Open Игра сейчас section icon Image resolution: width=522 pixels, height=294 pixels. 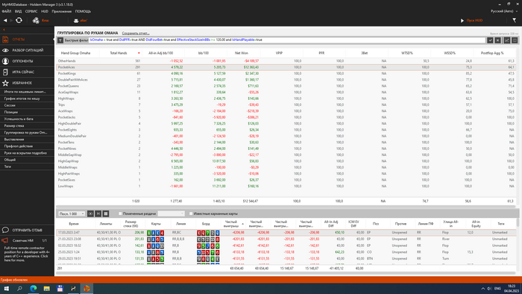[x=5, y=72]
